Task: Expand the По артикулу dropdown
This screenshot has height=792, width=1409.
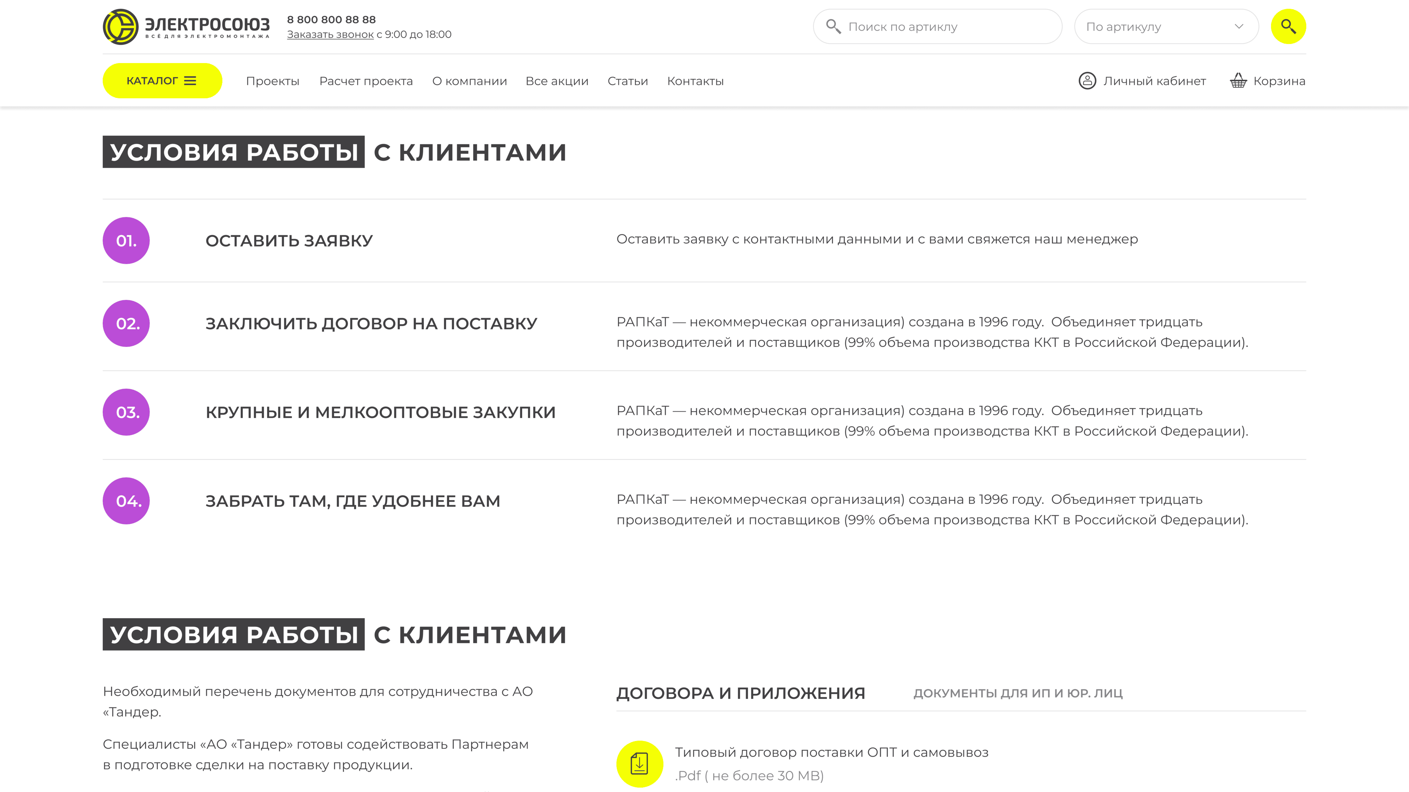Action: 1166,26
